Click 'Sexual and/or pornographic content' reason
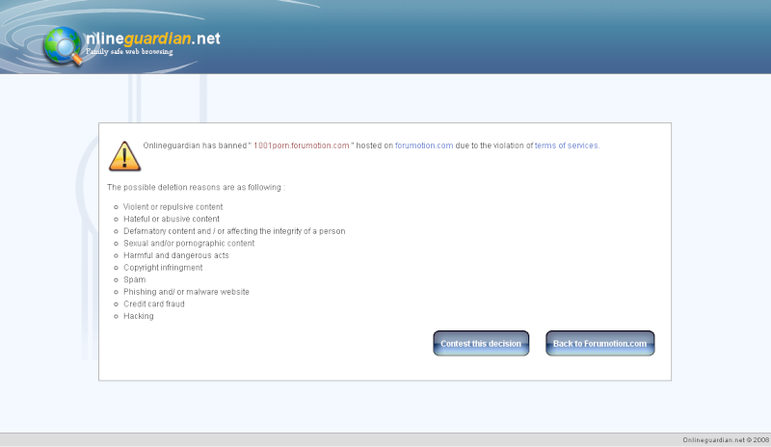This screenshot has width=771, height=447. (x=189, y=244)
